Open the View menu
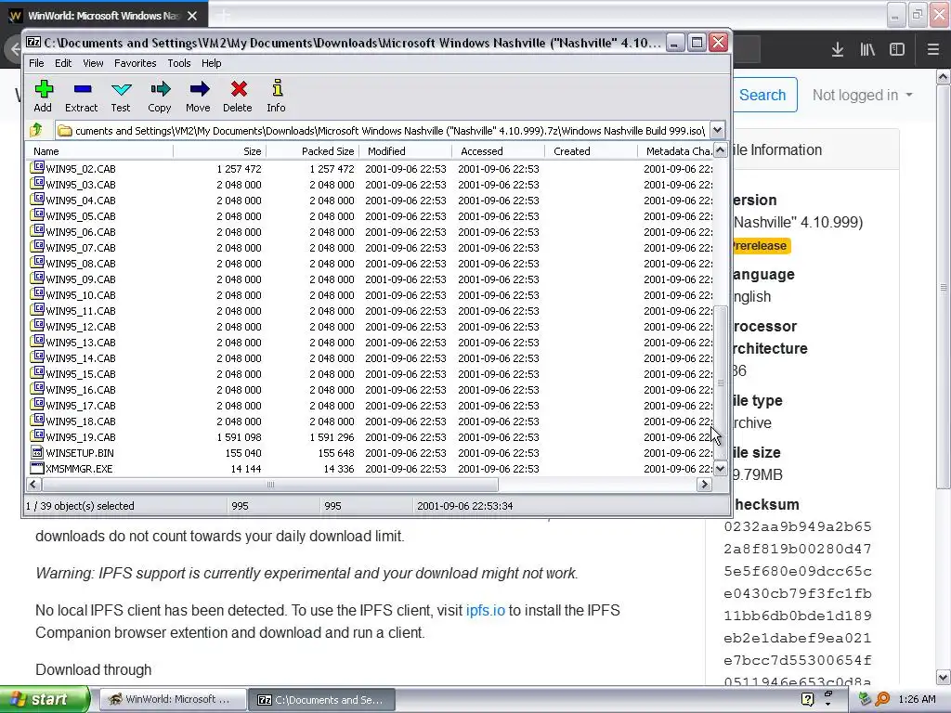This screenshot has width=951, height=713. [x=93, y=63]
